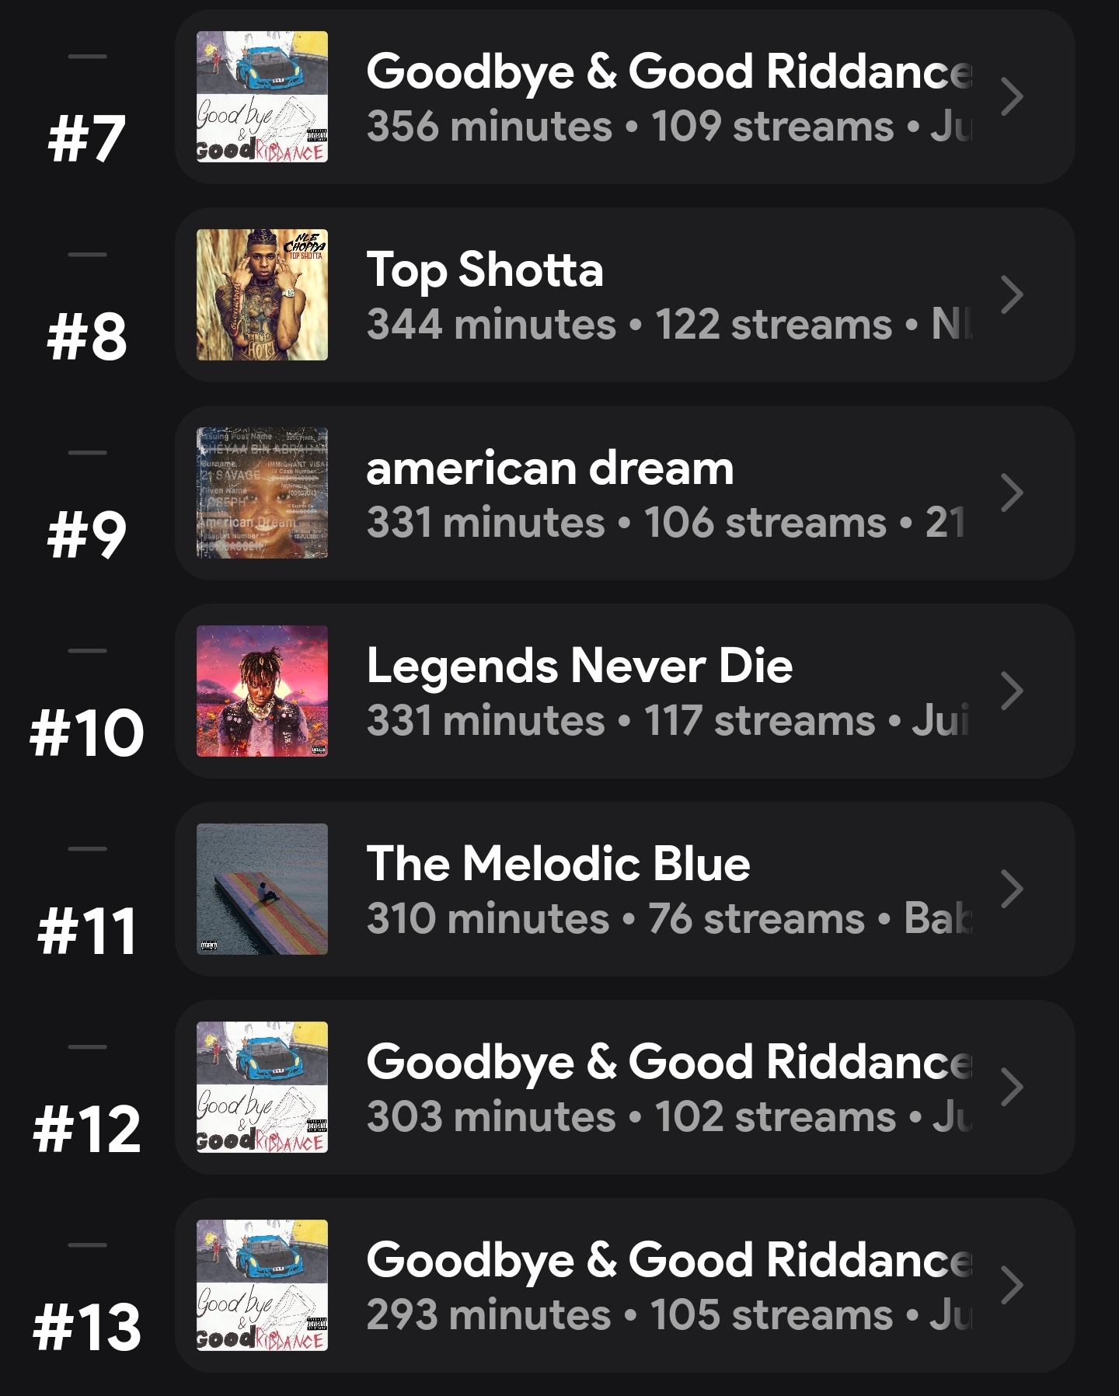
Task: Click the chevron on the #7 album row
Action: click(1011, 96)
